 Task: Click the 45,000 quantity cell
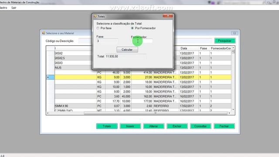pyautogui.click(x=126, y=96)
